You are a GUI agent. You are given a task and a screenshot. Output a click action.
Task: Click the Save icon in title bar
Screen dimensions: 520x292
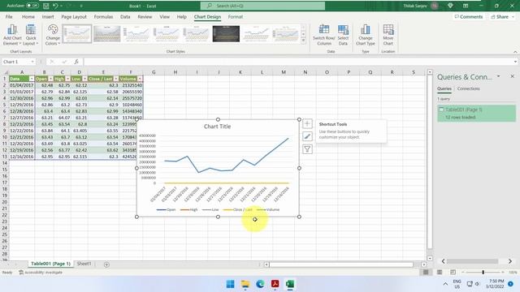[46, 6]
